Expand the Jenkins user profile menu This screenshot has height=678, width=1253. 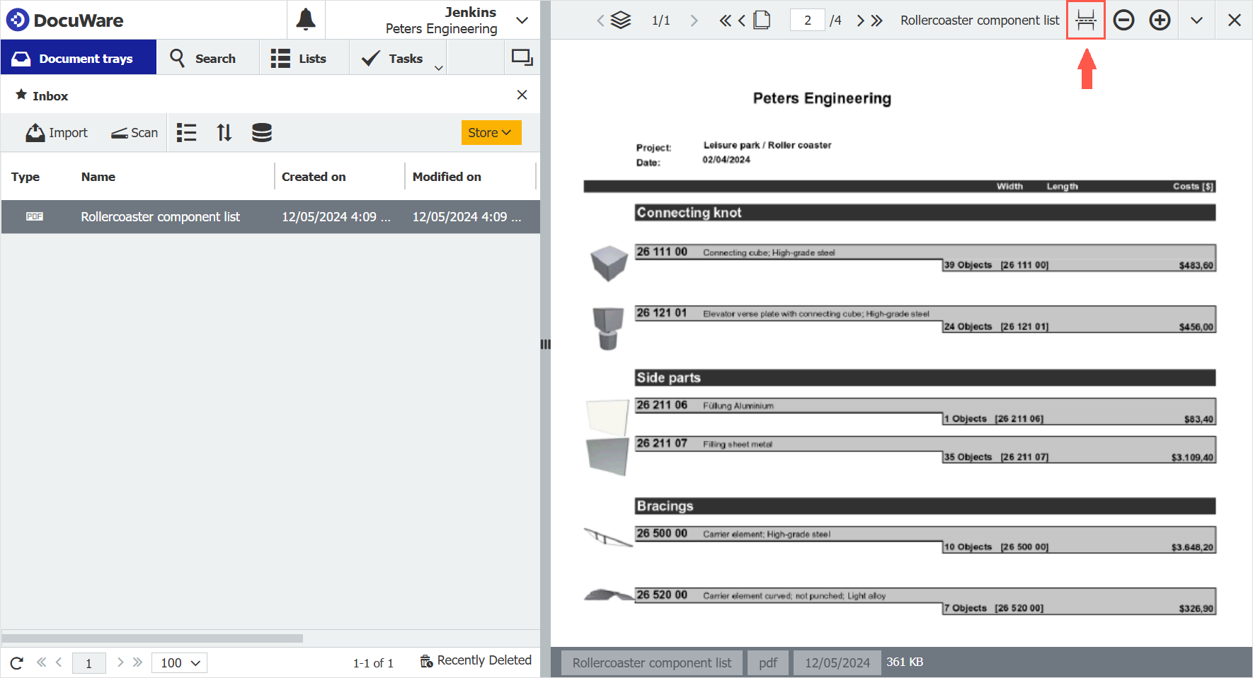(522, 20)
